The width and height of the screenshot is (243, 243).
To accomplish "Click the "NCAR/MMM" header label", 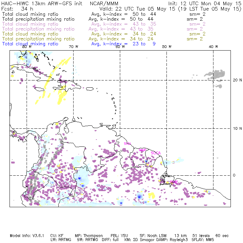I will coord(104,4).
